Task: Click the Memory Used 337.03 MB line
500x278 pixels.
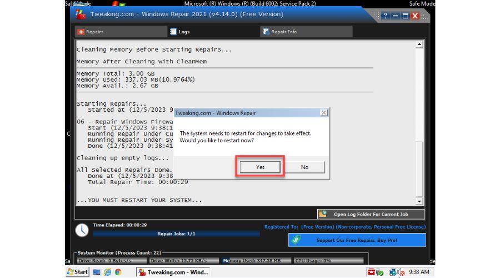Action: click(x=136, y=80)
